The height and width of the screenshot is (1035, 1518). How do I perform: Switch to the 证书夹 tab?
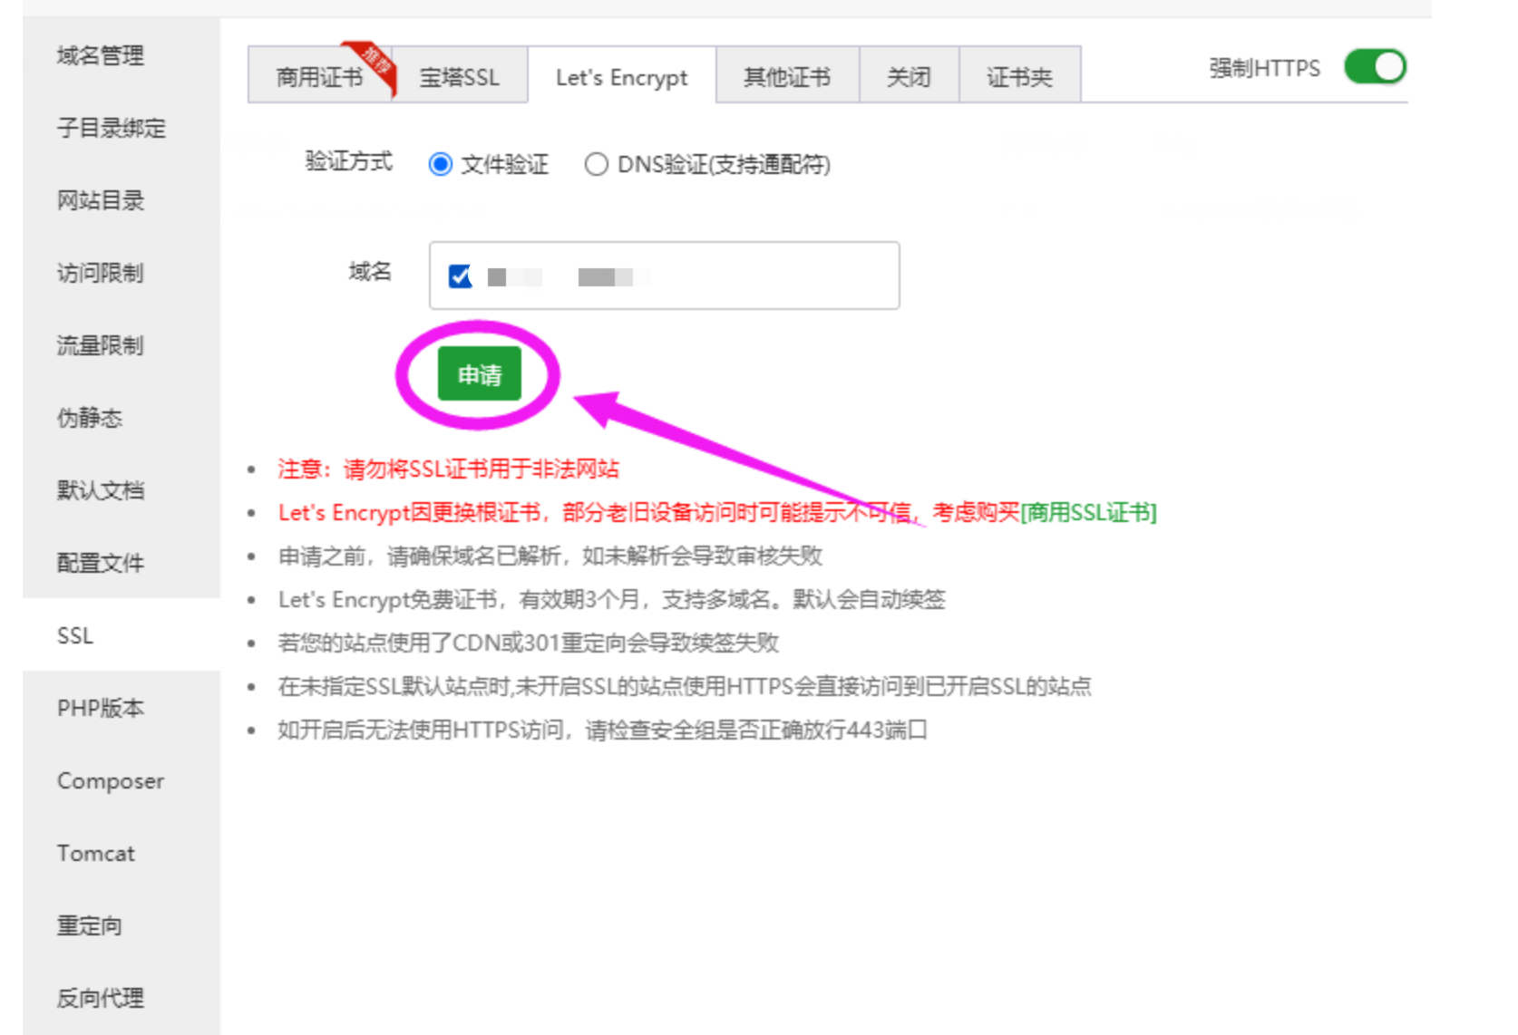(x=1019, y=76)
